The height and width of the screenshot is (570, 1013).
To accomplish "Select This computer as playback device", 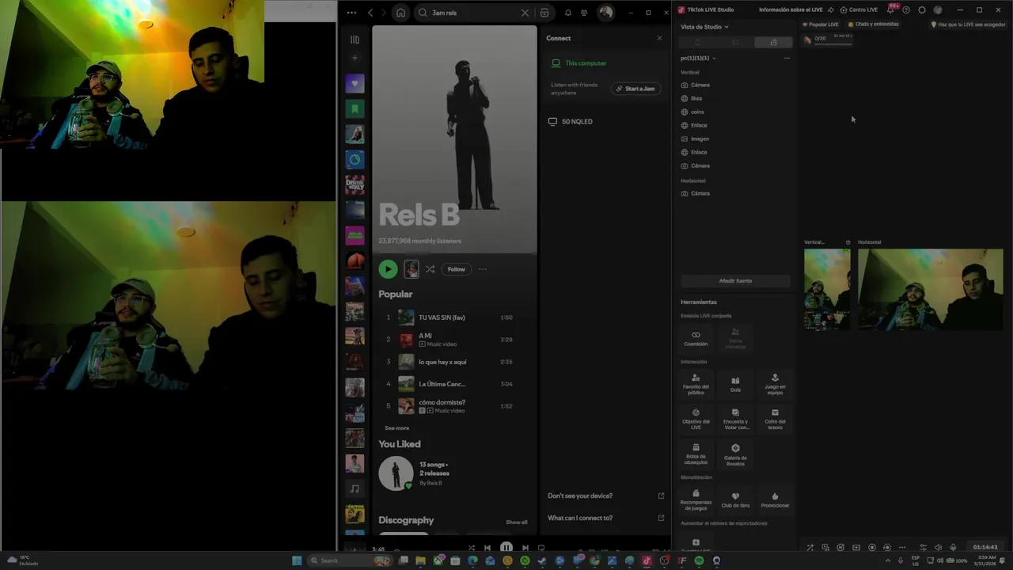I will (579, 63).
